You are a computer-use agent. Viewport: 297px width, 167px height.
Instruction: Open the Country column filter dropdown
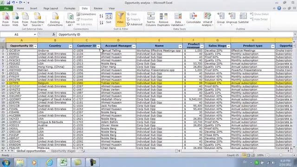pyautogui.click(x=71, y=46)
